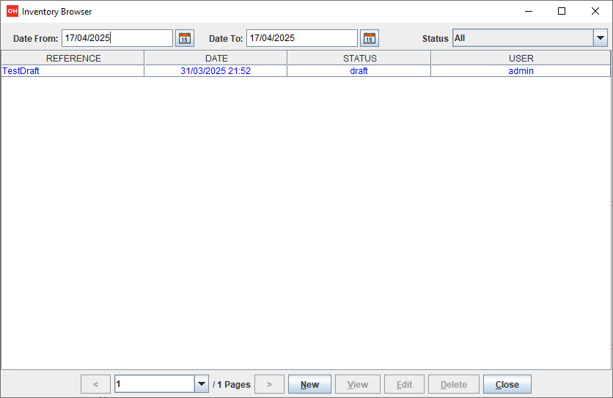The height and width of the screenshot is (398, 613).
Task: Click the Edit button
Action: tap(404, 384)
